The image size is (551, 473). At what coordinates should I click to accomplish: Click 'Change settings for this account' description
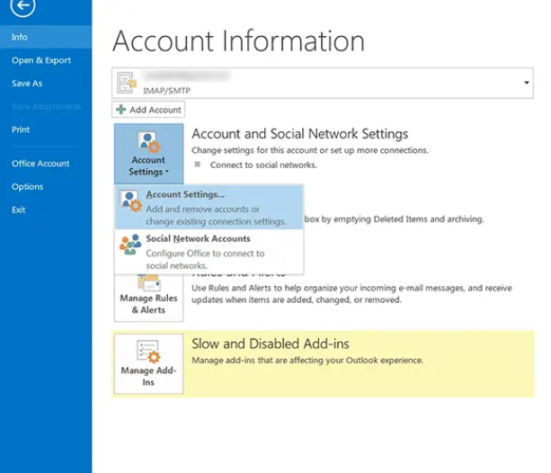coord(310,150)
